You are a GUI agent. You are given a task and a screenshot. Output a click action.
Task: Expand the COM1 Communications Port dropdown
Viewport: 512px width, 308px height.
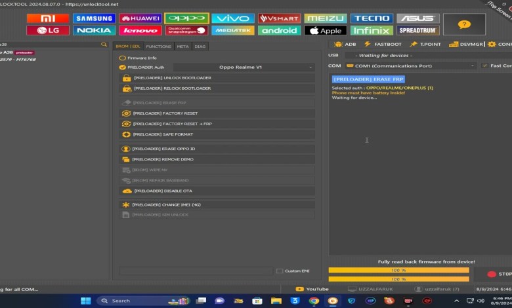411,66
